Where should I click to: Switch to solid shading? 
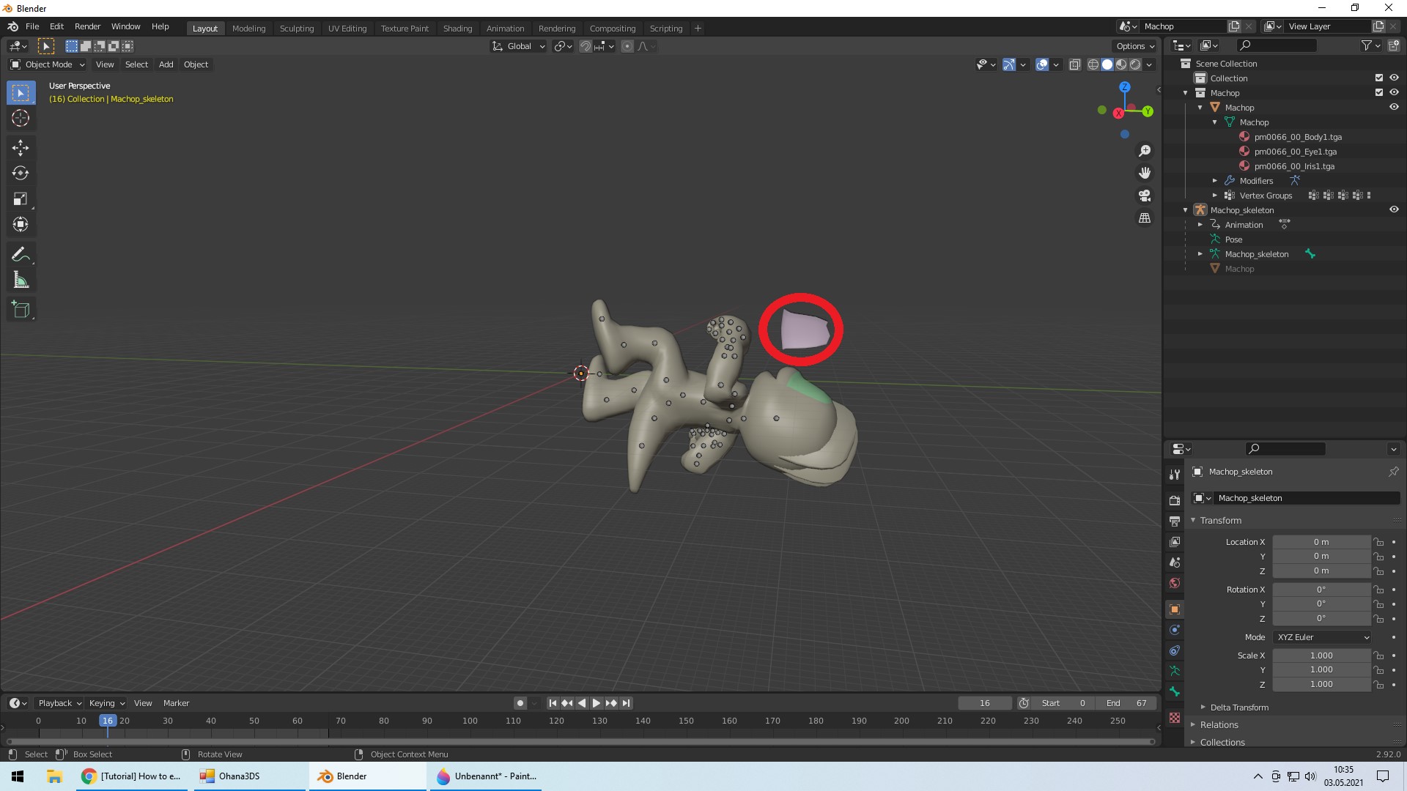[x=1107, y=64]
